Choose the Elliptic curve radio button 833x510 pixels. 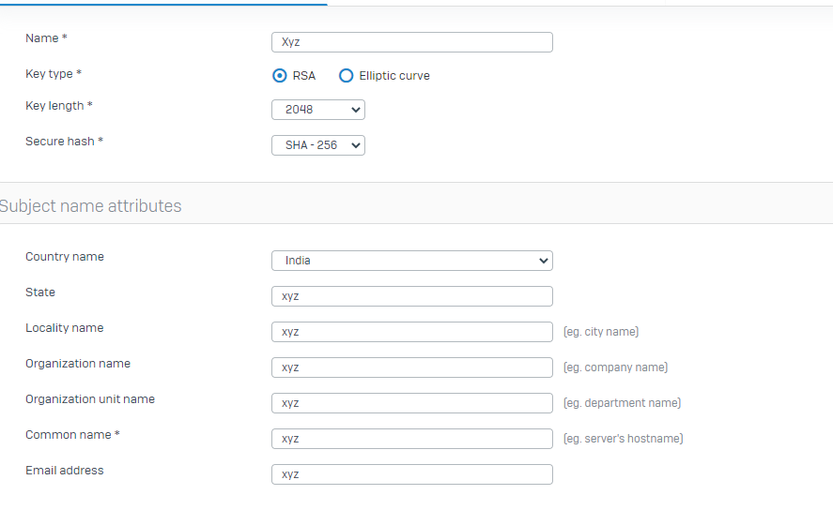(346, 76)
